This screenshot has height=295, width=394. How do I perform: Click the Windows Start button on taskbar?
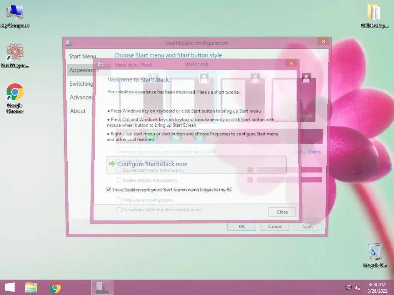point(10,287)
